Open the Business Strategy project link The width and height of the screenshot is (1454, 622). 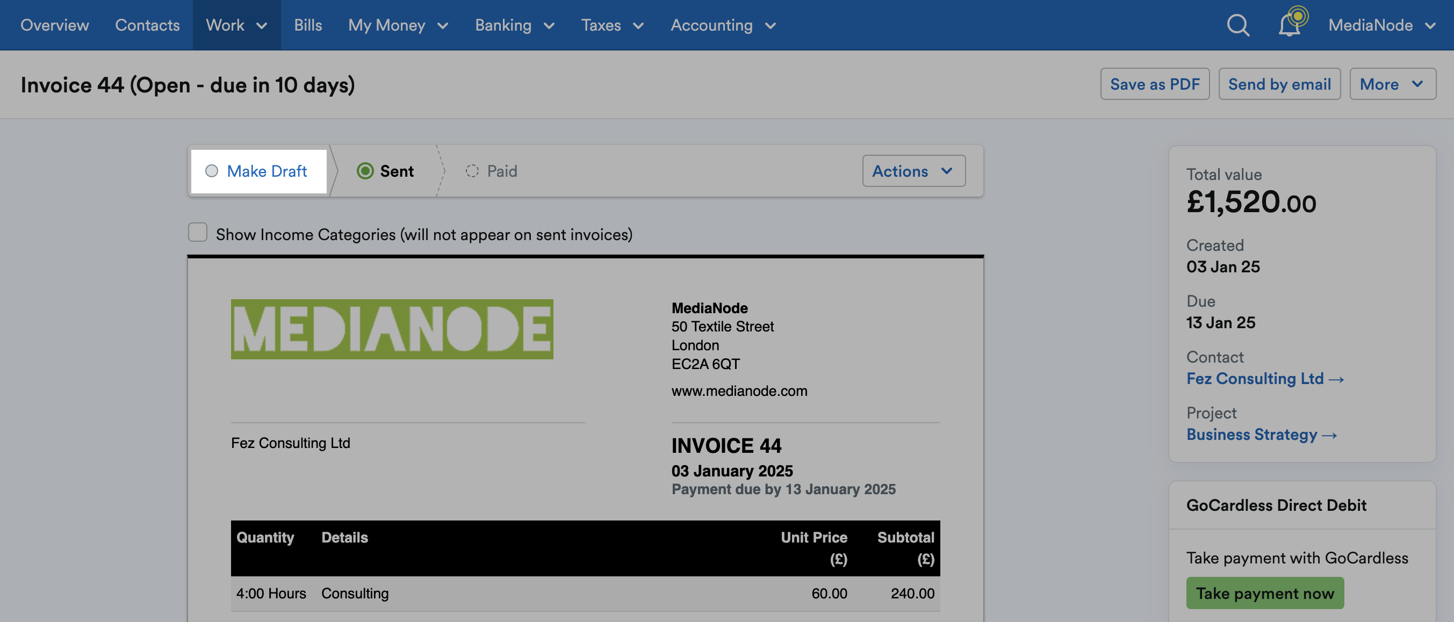(1261, 434)
